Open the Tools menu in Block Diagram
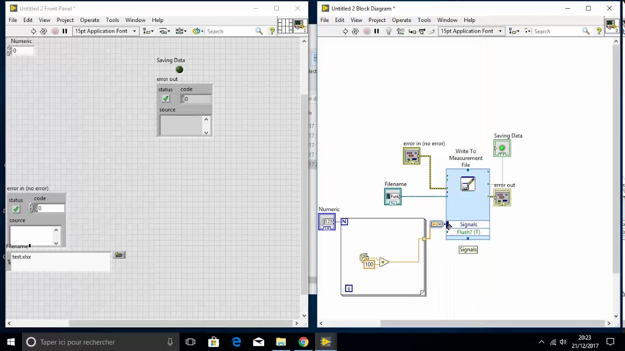The image size is (625, 351). [x=424, y=20]
